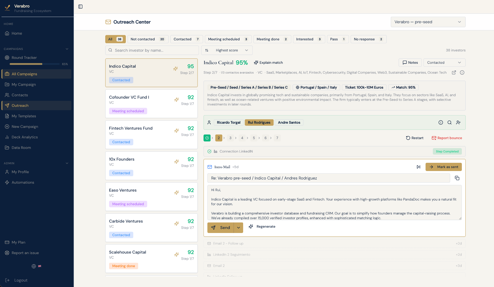Open Indico Capital external link icon
This screenshot has width=494, height=287.
pyautogui.click(x=454, y=73)
